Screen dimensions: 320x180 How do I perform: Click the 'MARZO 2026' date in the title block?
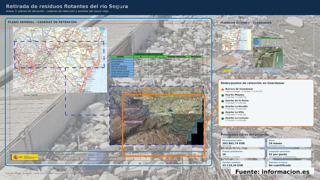coord(192,154)
